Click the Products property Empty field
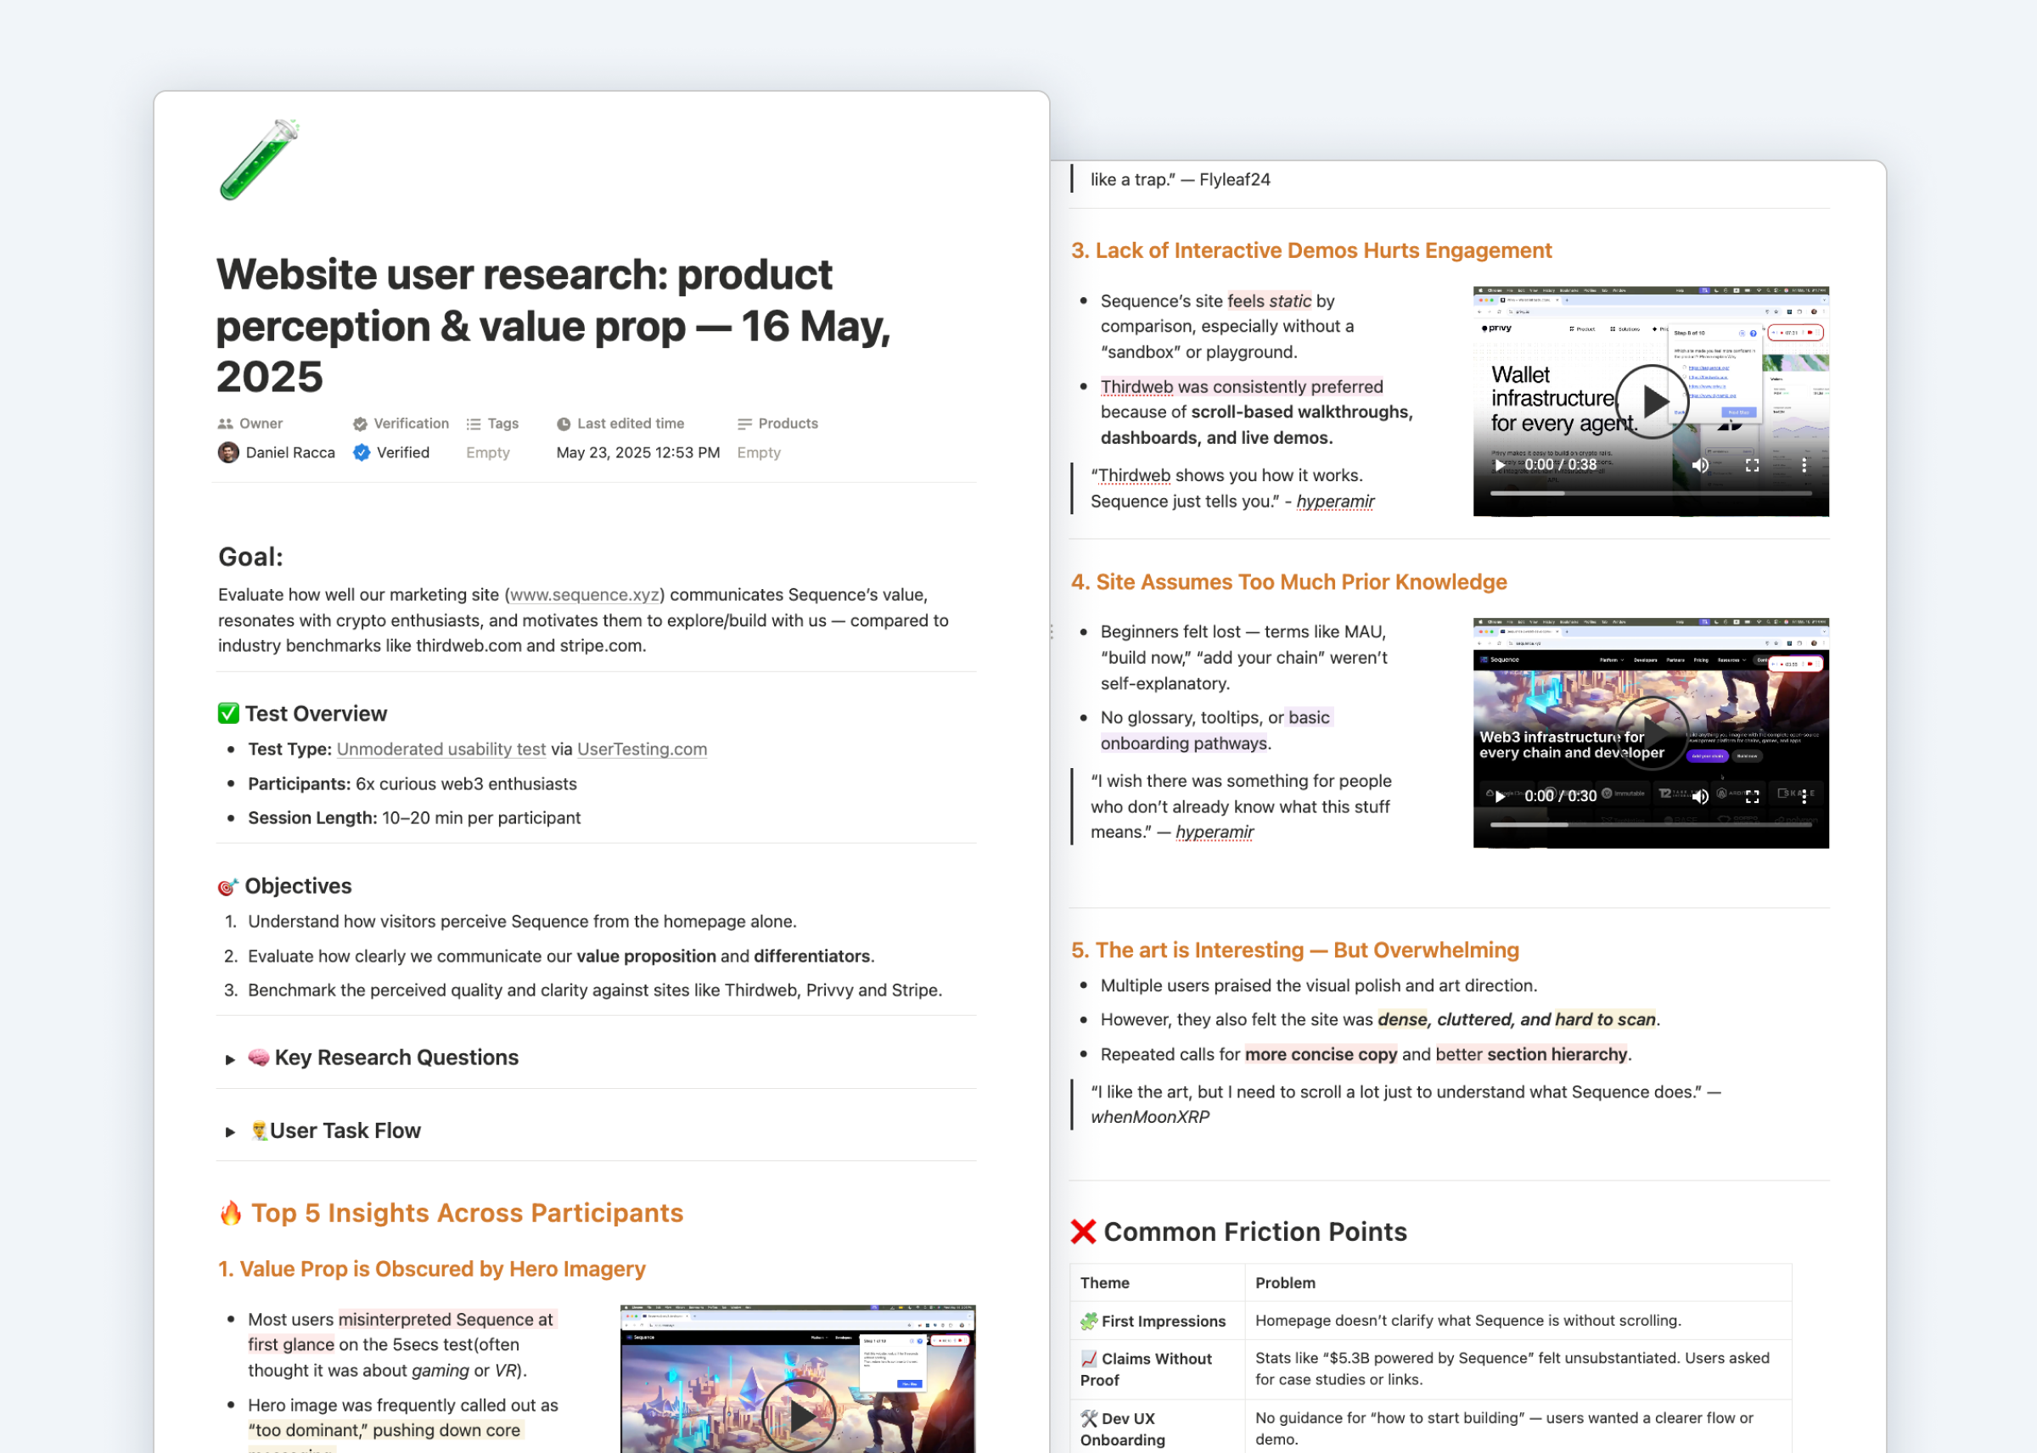The width and height of the screenshot is (2037, 1453). (x=759, y=452)
